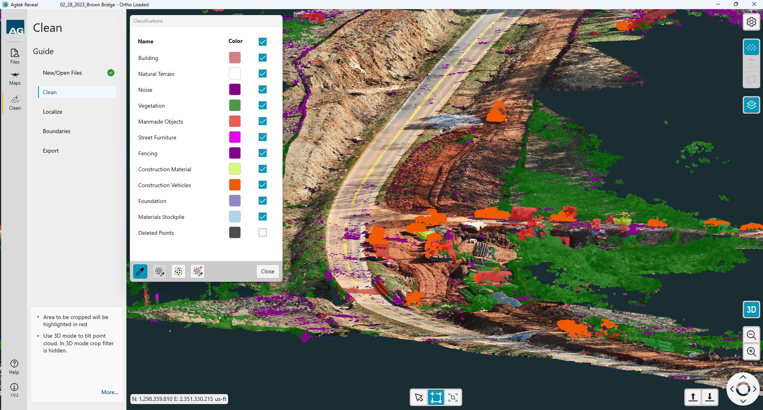This screenshot has width=763, height=410.
Task: Click the Construction Vehicles orange color swatch
Action: (x=235, y=185)
